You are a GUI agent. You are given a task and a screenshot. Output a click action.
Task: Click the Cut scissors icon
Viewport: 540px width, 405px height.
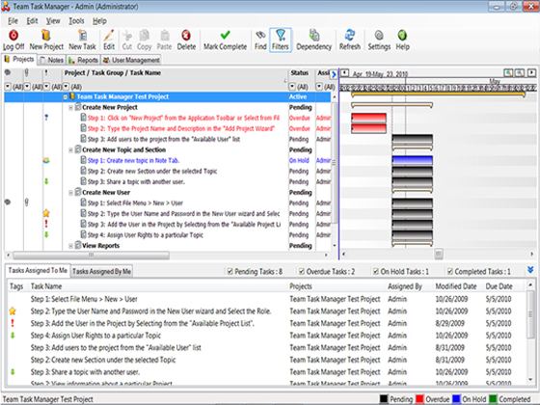click(127, 36)
